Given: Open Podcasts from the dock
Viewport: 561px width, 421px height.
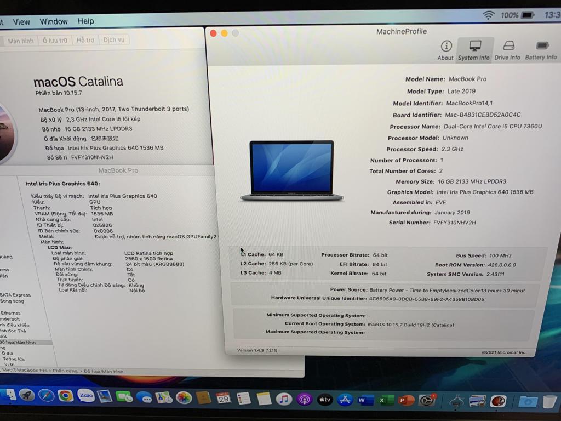Looking at the screenshot, I should coord(305,400).
